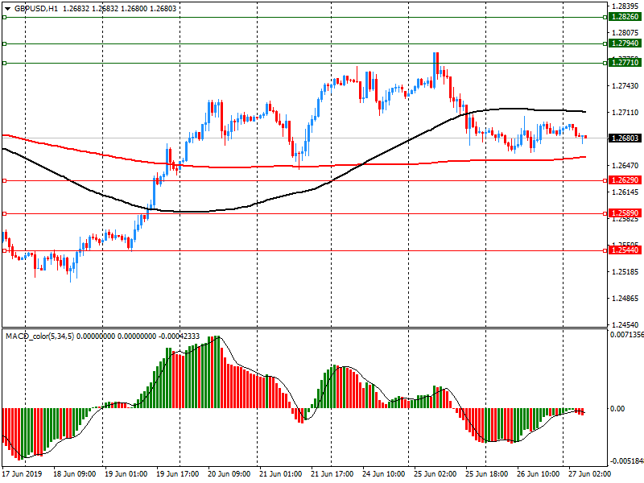Click the 21 Jun 17:00 time label
Image resolution: width=644 pixels, height=483 pixels.
(x=332, y=473)
